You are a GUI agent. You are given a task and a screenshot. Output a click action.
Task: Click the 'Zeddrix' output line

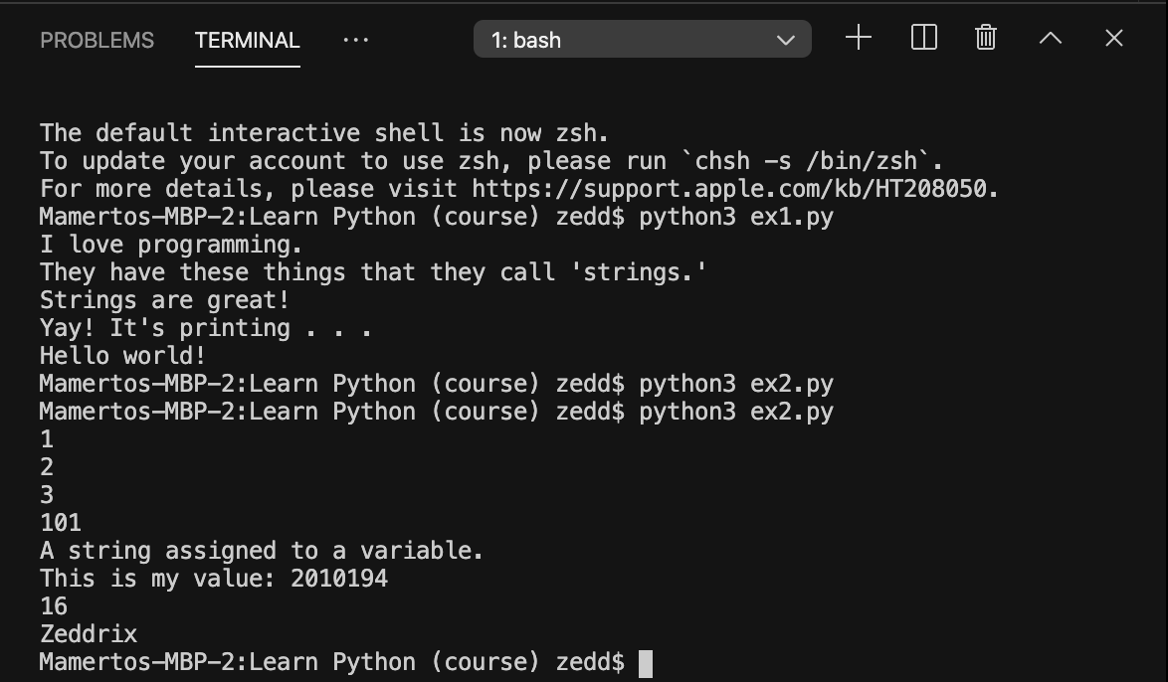(88, 633)
